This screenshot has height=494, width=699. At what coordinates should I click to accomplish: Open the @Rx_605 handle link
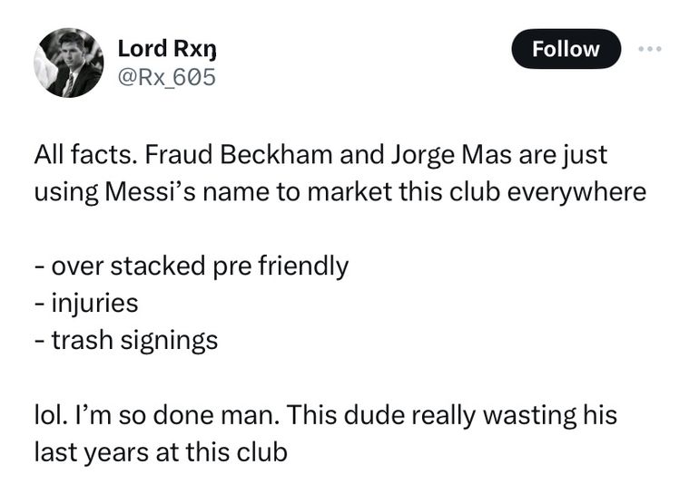click(167, 78)
